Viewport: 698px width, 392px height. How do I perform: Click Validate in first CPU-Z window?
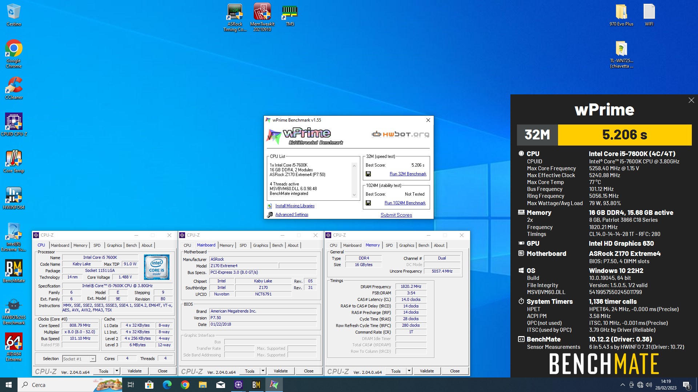pos(135,371)
